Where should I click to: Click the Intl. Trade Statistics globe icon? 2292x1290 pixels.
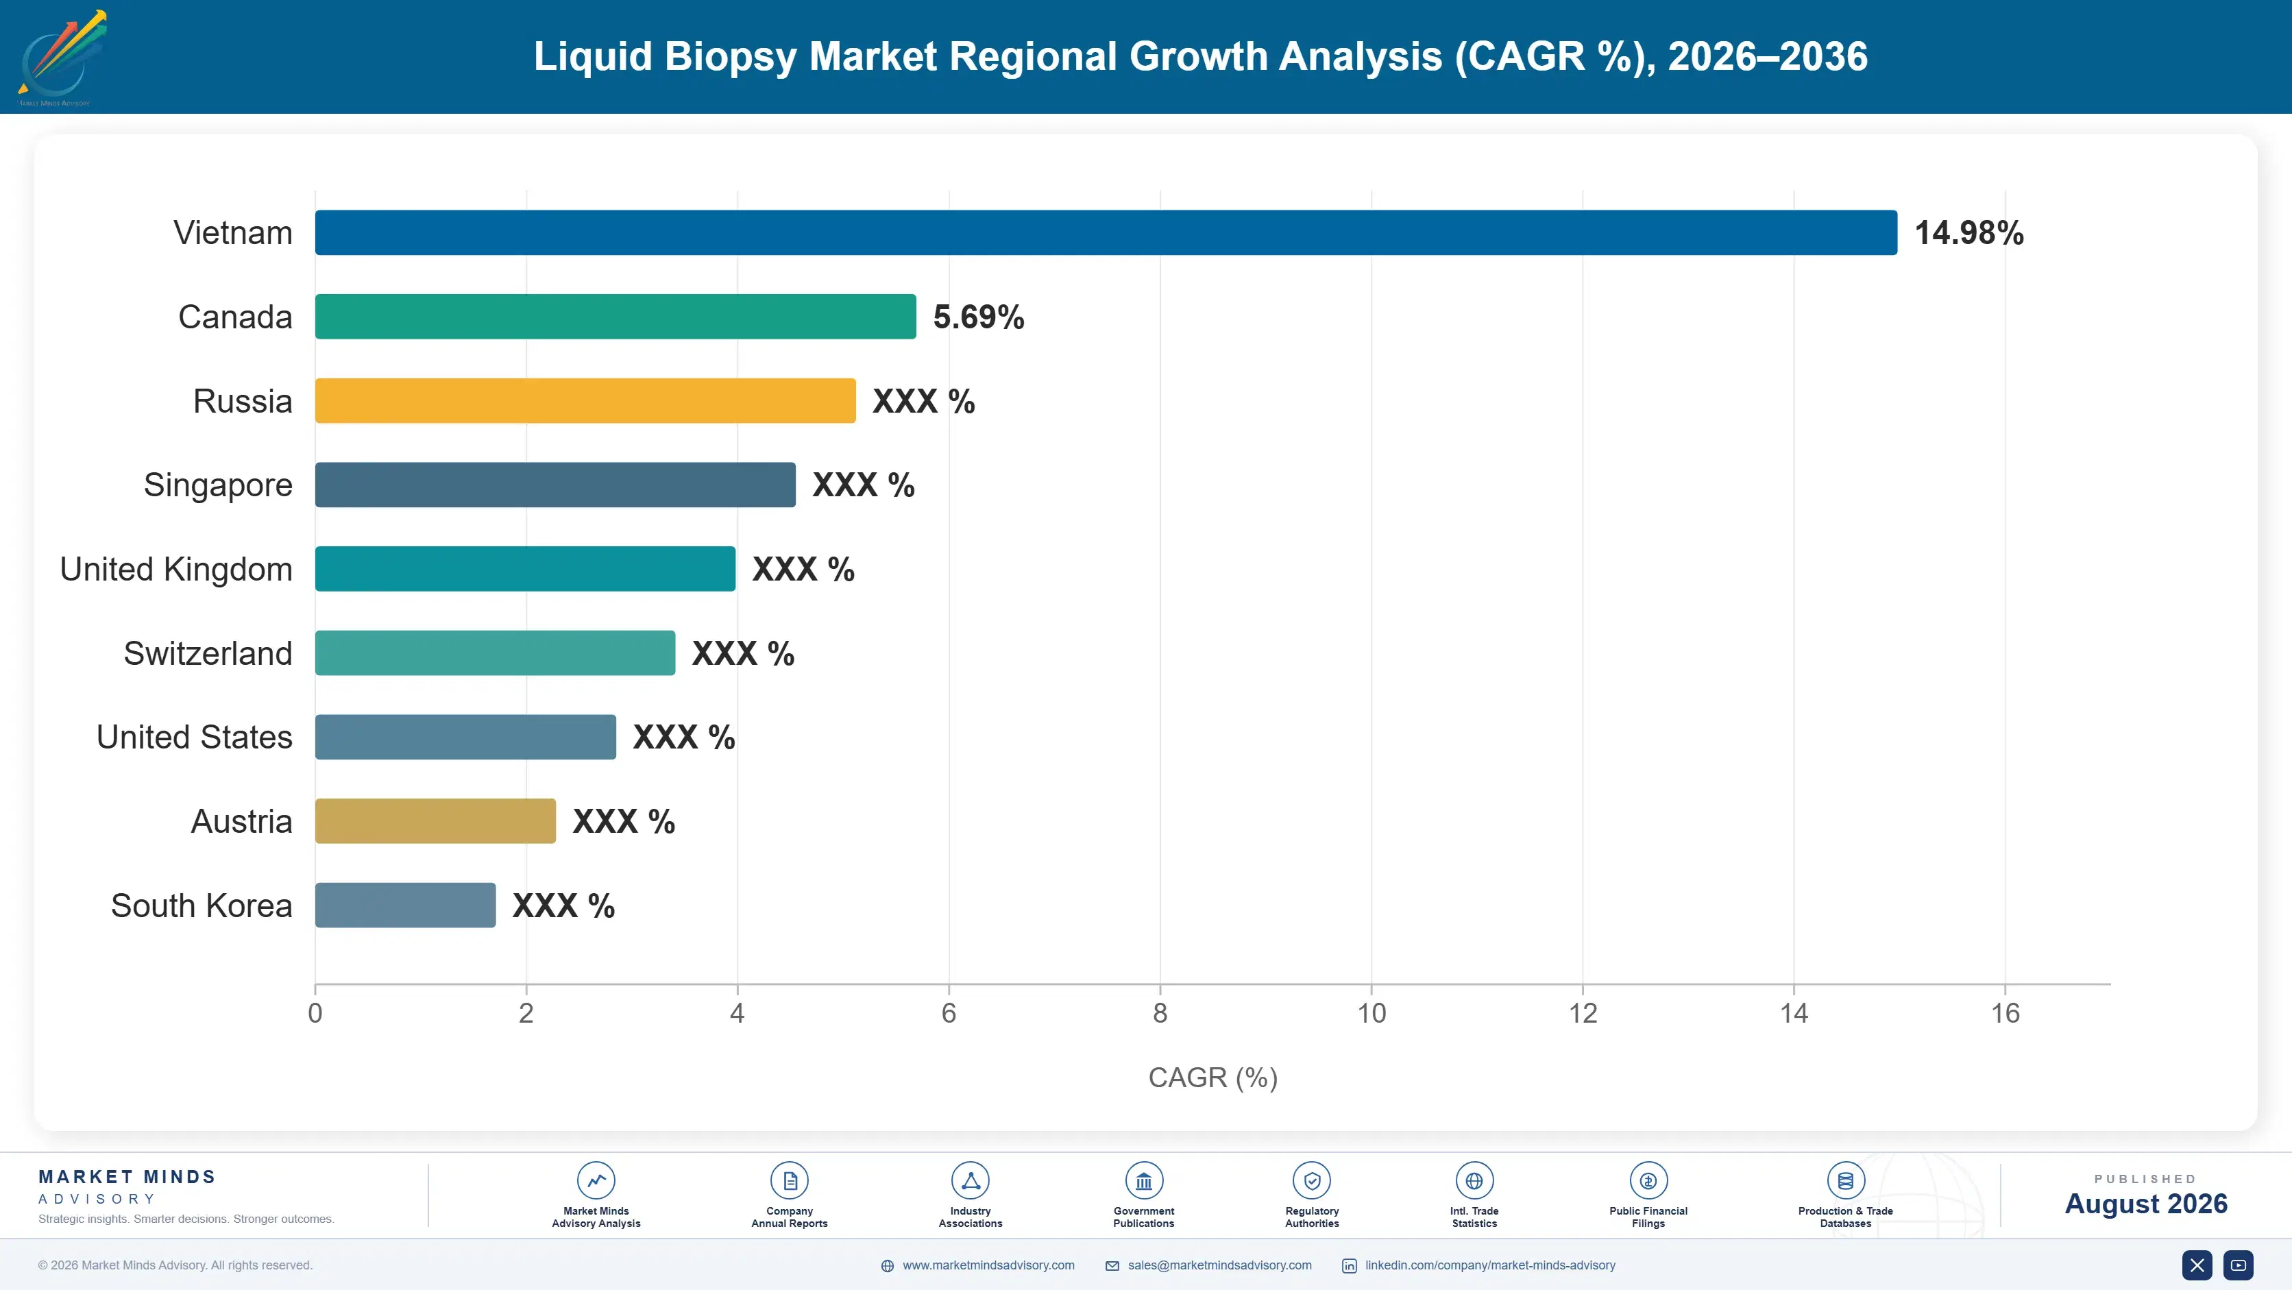click(x=1474, y=1180)
